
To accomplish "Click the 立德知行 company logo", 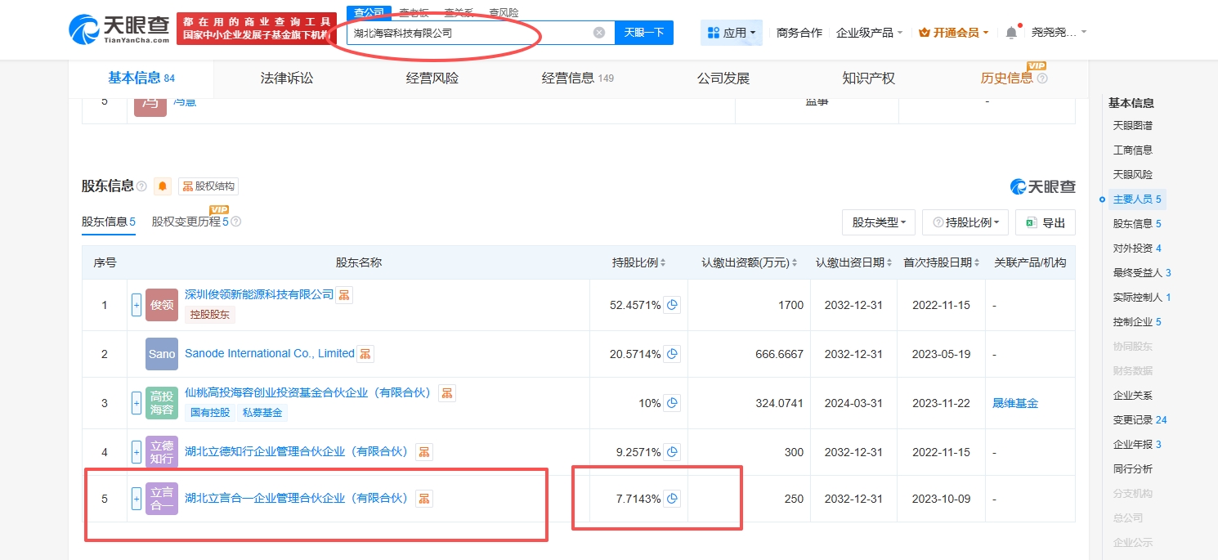I will 162,452.
